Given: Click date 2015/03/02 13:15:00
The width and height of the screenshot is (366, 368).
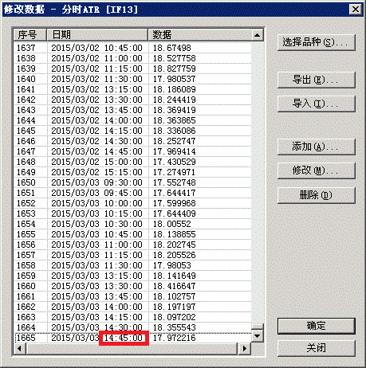Looking at the screenshot, I should coord(96,89).
